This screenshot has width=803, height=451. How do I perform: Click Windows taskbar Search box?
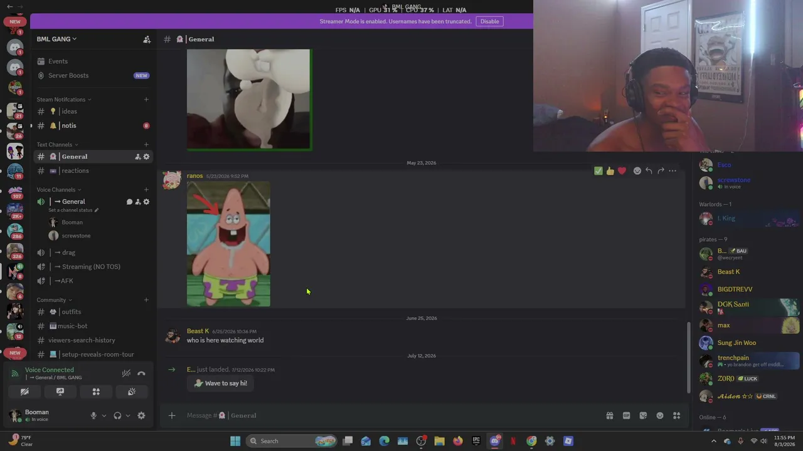coord(292,441)
